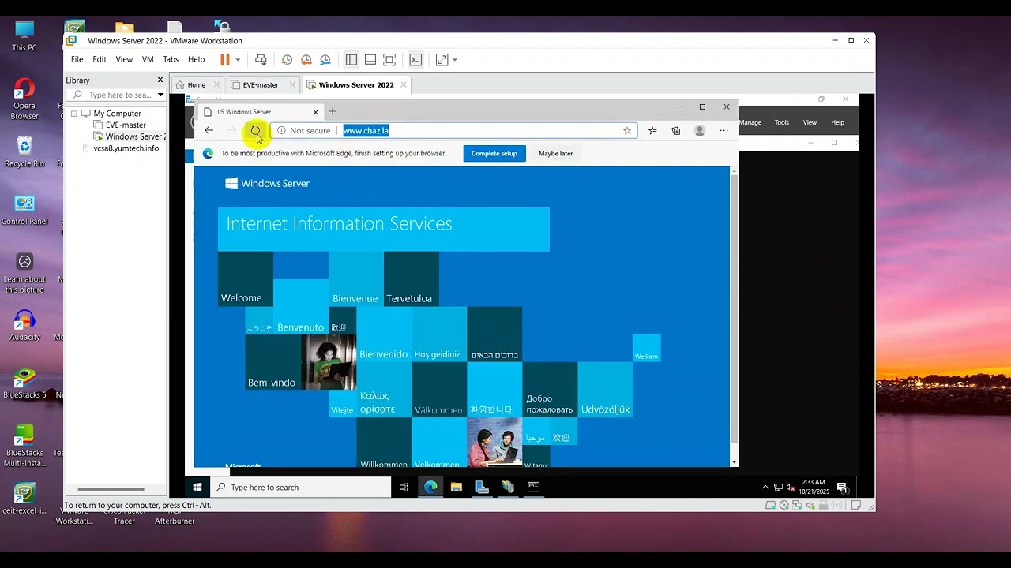Open VMware console view icon
This screenshot has height=568, width=1011.
[x=415, y=60]
